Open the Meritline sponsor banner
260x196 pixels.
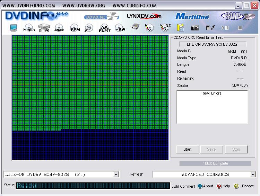[192, 16]
